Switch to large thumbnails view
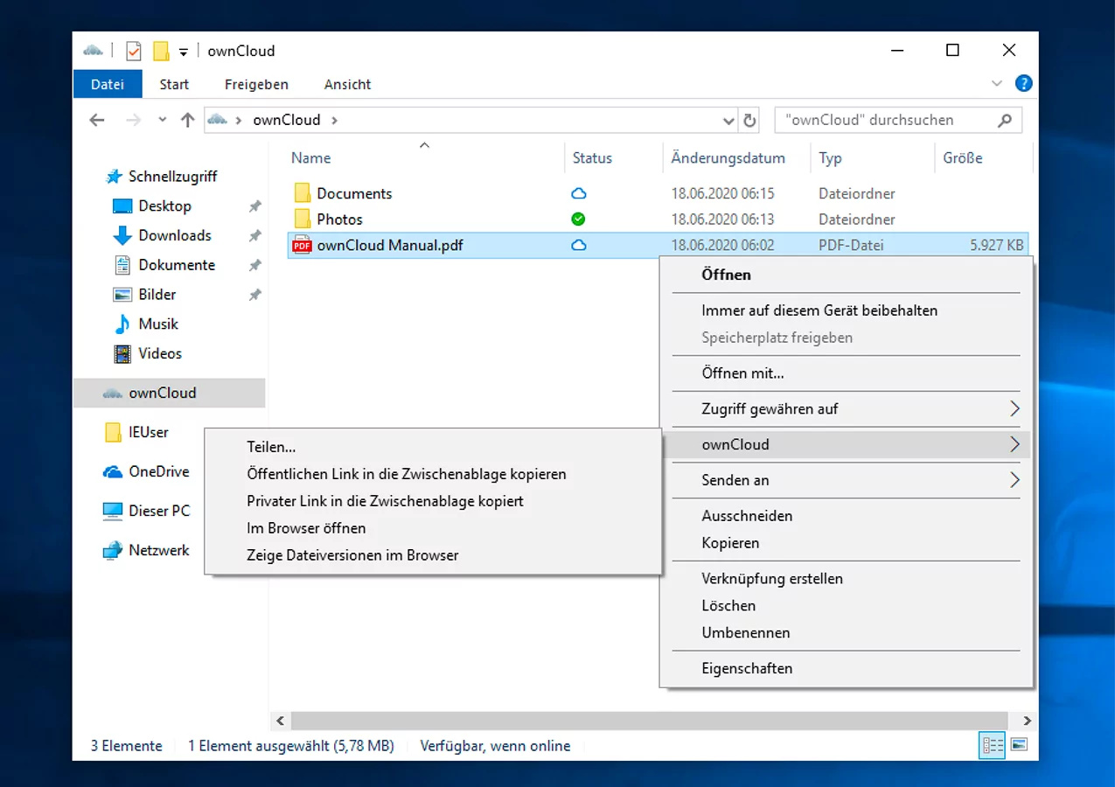The width and height of the screenshot is (1115, 787). [1018, 745]
